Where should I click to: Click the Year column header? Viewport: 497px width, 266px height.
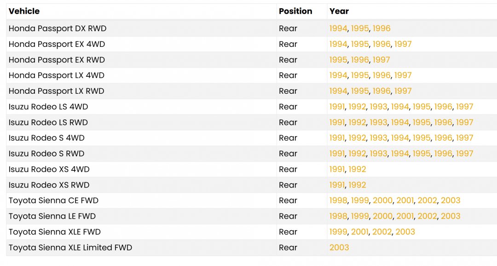(x=339, y=11)
